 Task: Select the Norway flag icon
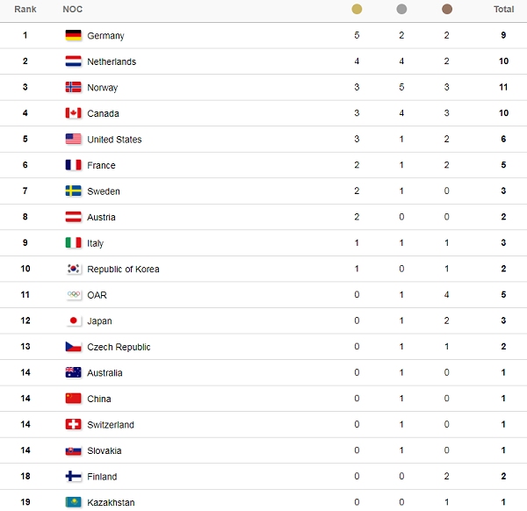[x=73, y=87]
